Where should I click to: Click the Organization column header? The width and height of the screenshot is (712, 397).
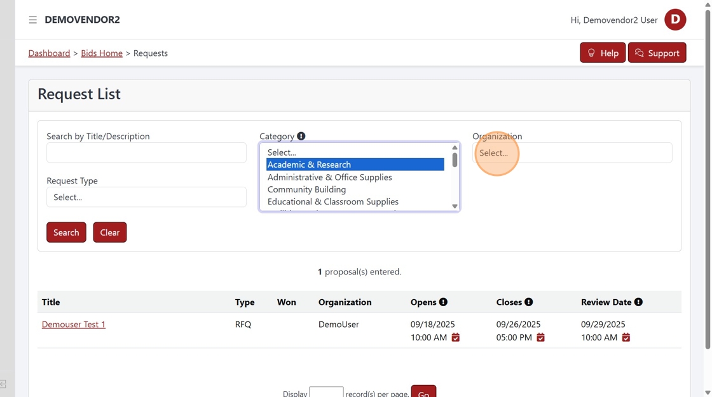[x=345, y=302]
